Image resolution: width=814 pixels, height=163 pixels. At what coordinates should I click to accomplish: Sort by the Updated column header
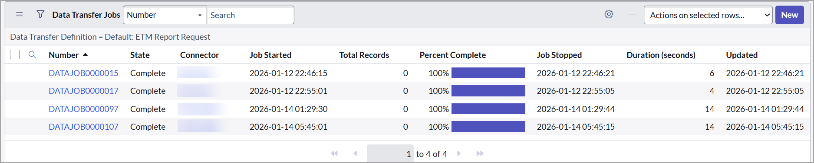click(741, 55)
